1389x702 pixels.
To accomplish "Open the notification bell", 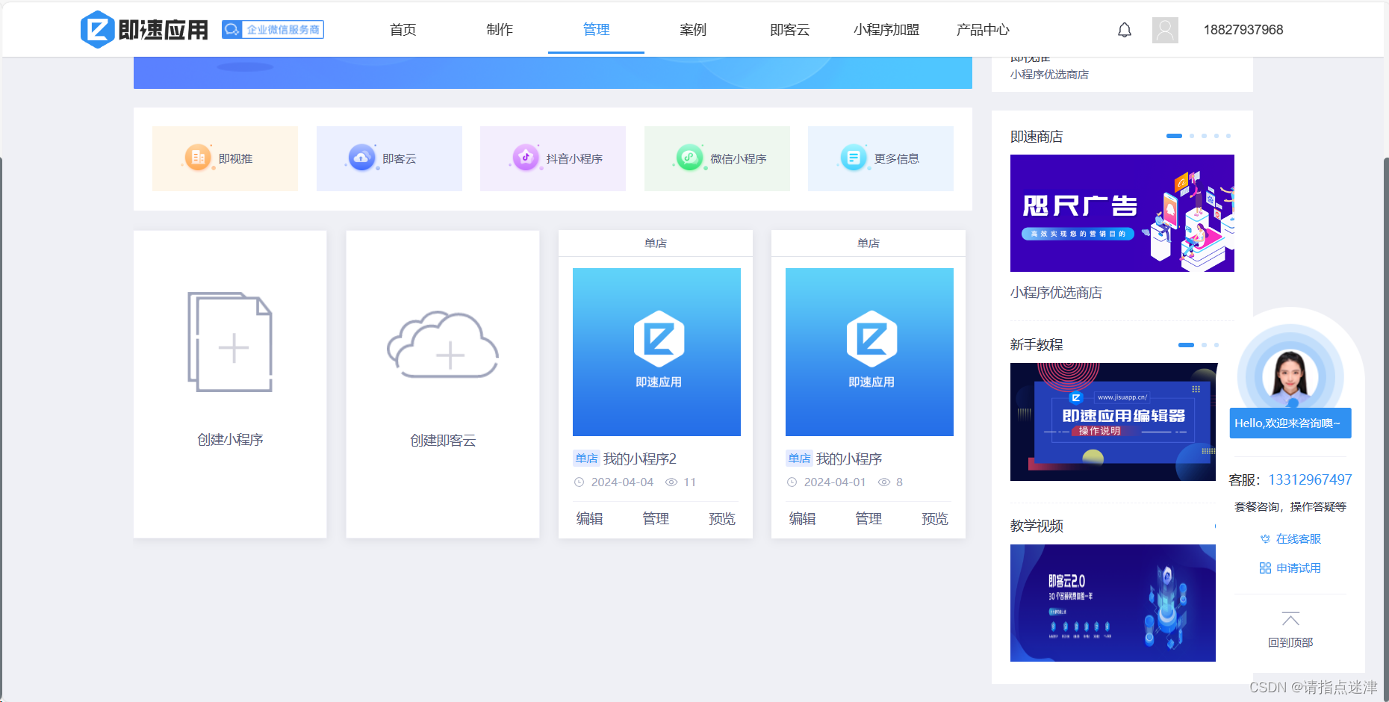I will 1125,30.
